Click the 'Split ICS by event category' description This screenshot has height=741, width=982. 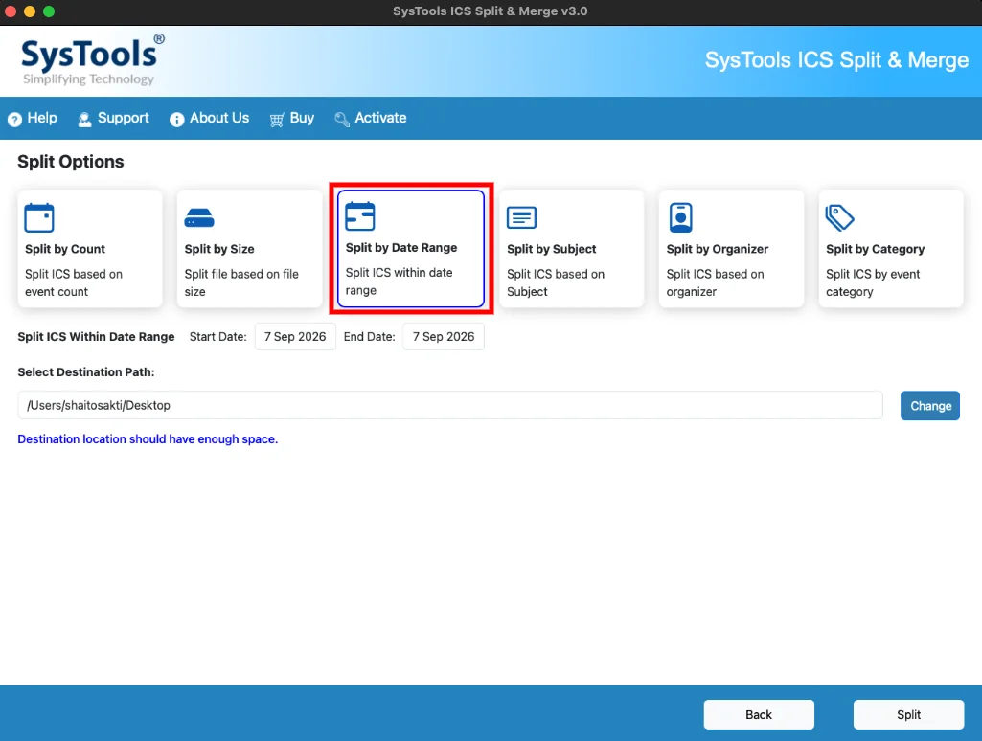(873, 282)
